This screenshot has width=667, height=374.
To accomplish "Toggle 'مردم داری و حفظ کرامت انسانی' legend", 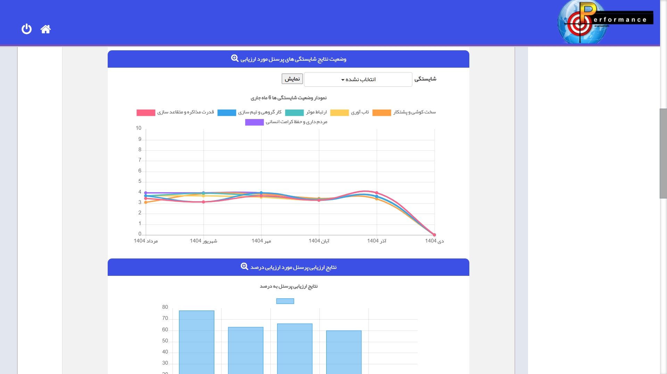I will pos(254,122).
